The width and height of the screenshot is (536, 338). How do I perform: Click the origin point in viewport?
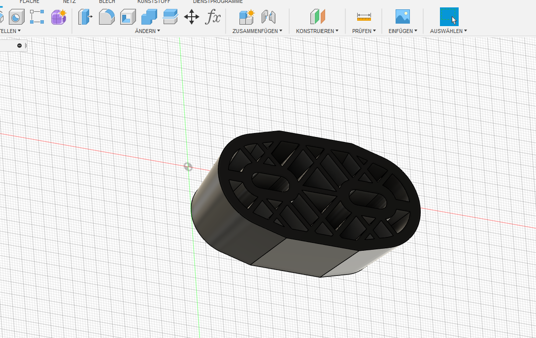pos(188,167)
